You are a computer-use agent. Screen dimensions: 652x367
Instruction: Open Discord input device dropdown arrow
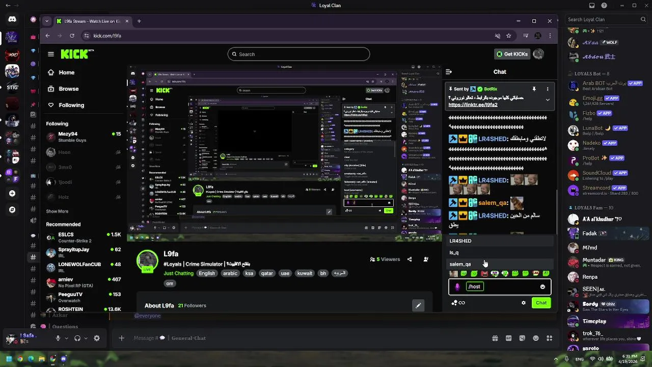point(66,338)
